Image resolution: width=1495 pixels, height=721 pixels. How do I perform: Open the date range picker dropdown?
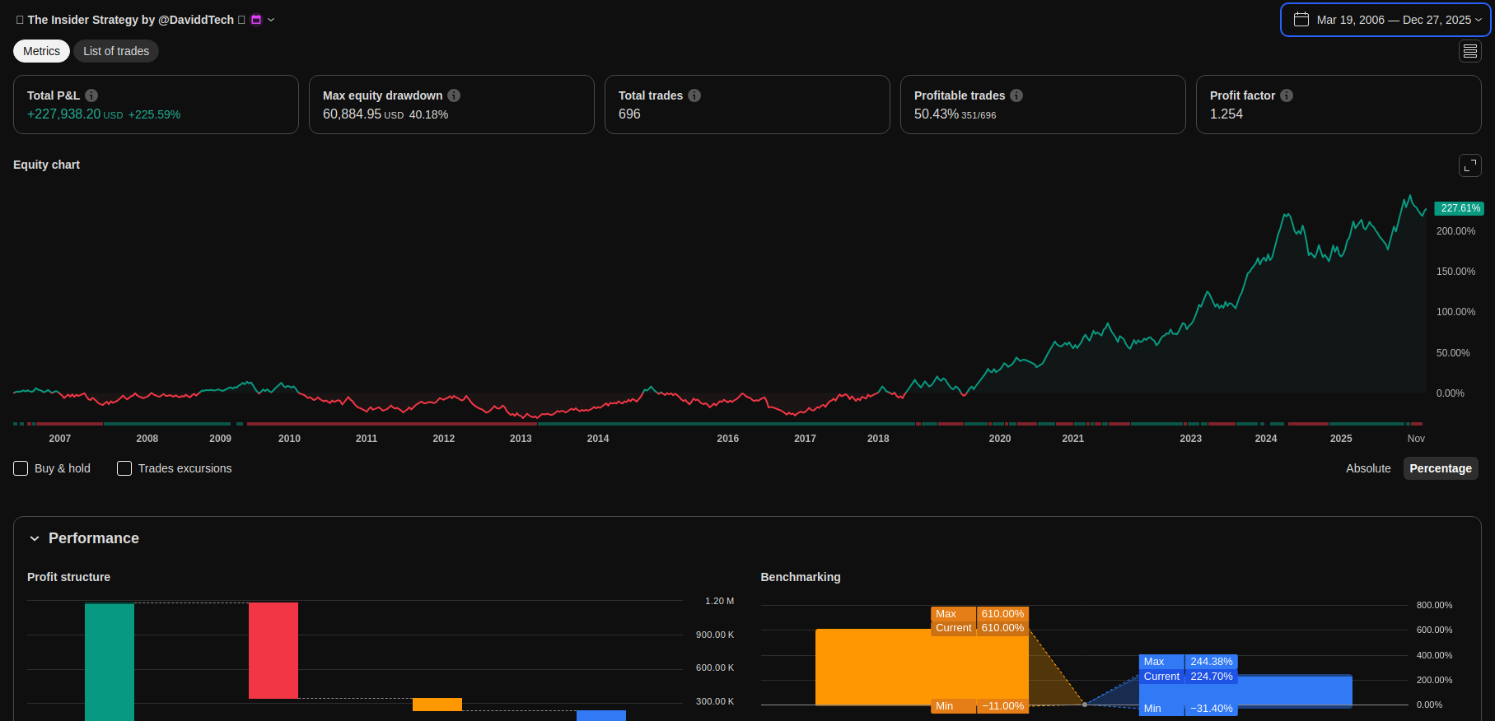pyautogui.click(x=1385, y=20)
